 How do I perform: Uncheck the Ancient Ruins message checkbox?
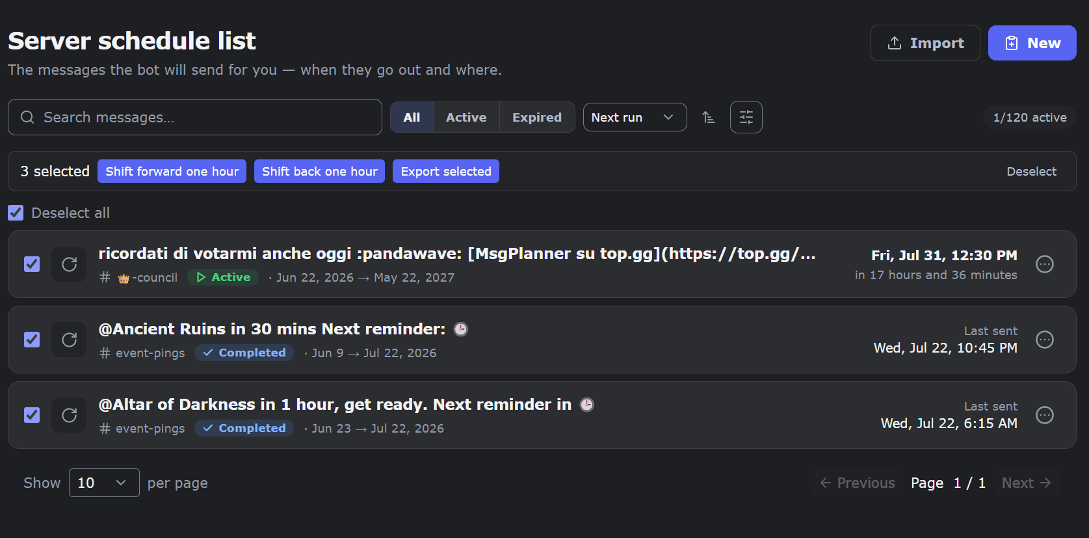[32, 340]
